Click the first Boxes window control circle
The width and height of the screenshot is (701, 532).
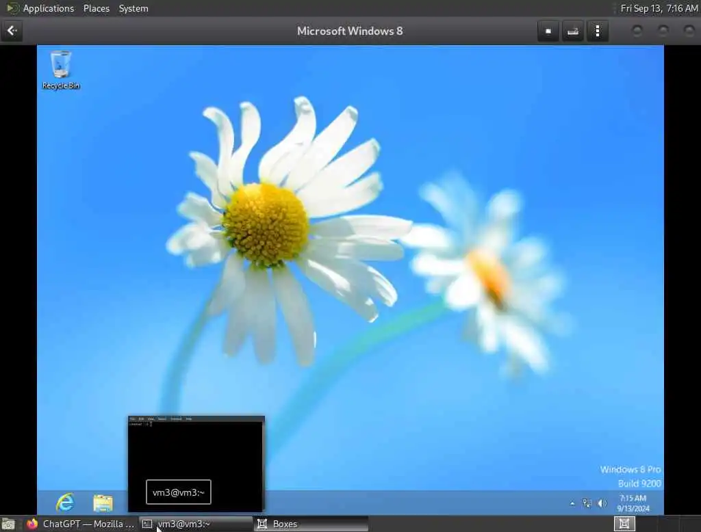coord(637,31)
